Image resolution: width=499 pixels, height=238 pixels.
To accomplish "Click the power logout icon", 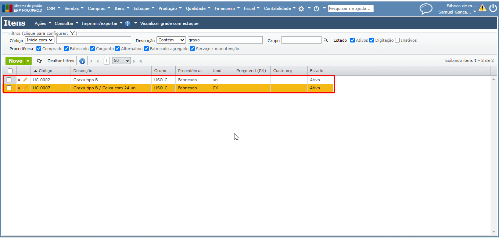I will (493, 8).
